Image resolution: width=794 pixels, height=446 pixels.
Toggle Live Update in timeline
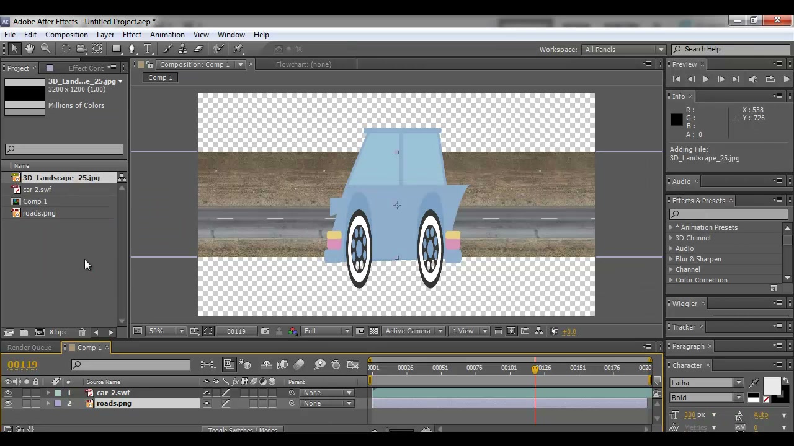tap(229, 365)
